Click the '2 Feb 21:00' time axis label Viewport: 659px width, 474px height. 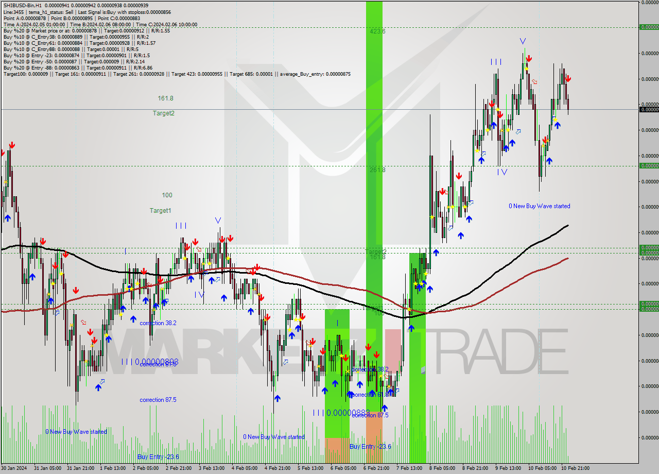(179, 468)
